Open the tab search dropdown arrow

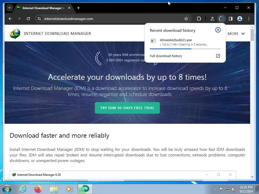click(10, 8)
